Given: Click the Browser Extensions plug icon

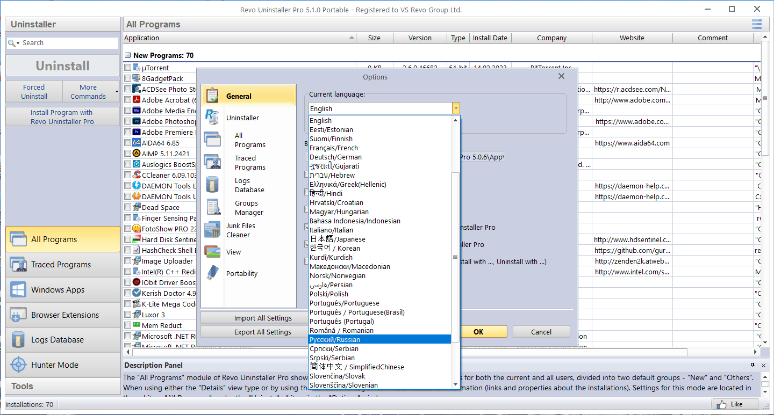Looking at the screenshot, I should click(x=18, y=315).
